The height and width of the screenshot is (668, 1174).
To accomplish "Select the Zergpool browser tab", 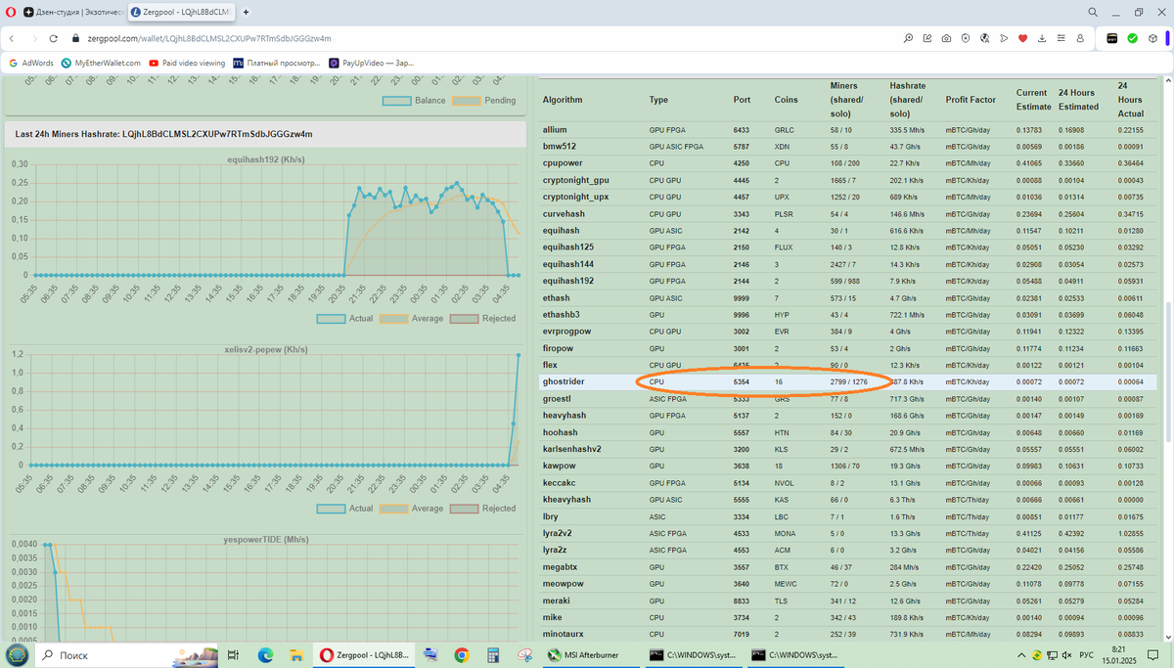I will click(181, 13).
